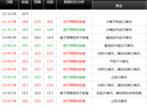Select 下跌37.9美元 gold cell
Image resolution: width=147 pixels, height=107 pixels.
(x=119, y=61)
